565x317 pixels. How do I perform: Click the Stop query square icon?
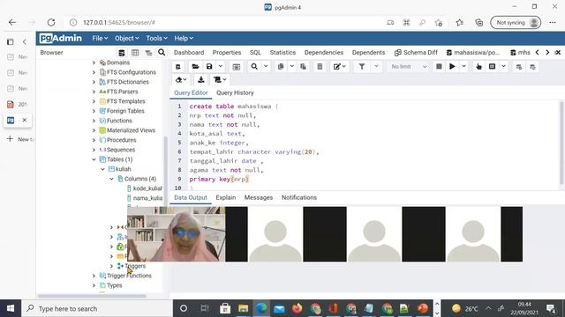[x=439, y=67]
